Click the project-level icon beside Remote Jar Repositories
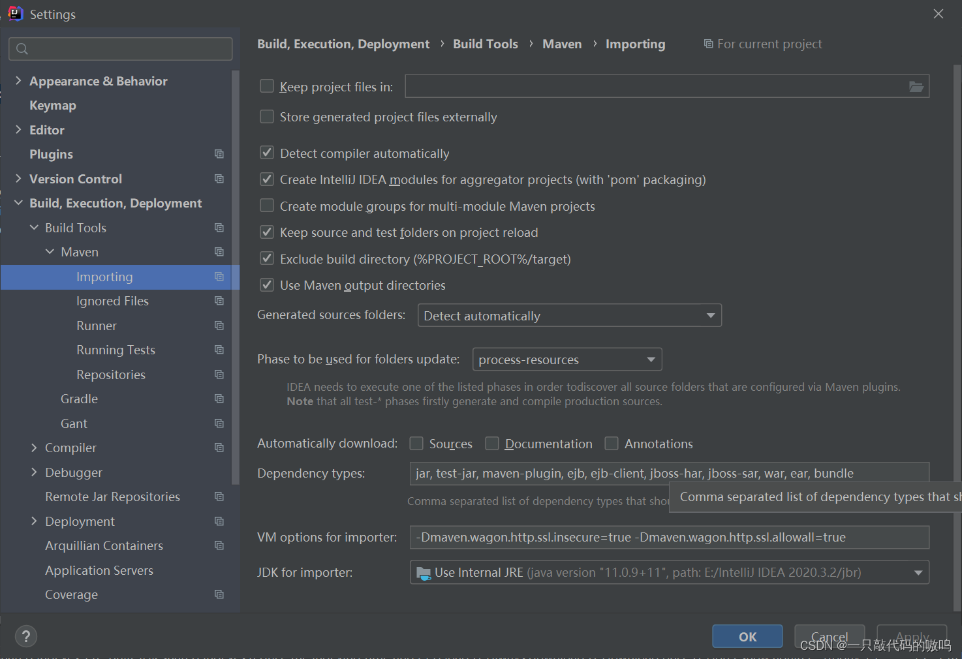This screenshot has height=659, width=962. [x=219, y=497]
